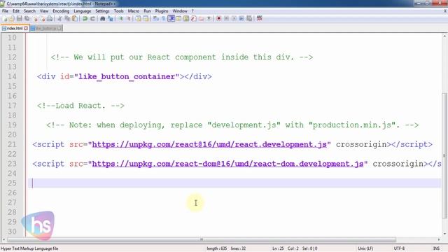The height and width of the screenshot is (252, 448).
Task: Toggle INS insert mode in status bar
Action: (436, 248)
